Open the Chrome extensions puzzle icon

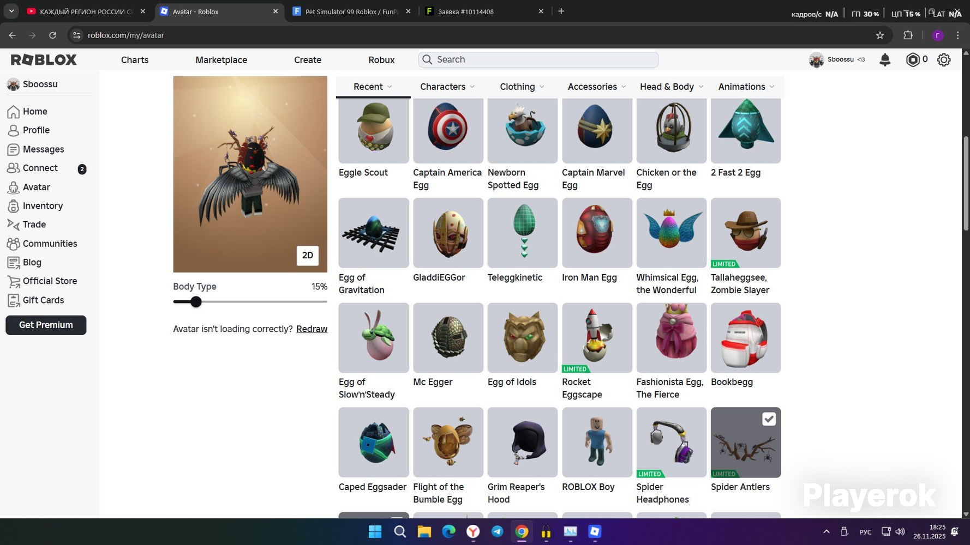point(908,35)
